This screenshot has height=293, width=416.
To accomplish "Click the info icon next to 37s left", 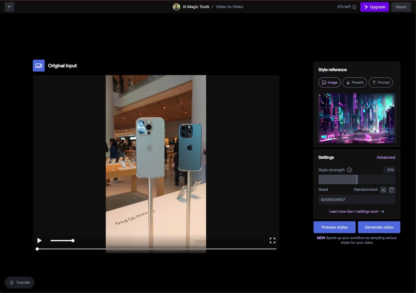I will click(355, 6).
